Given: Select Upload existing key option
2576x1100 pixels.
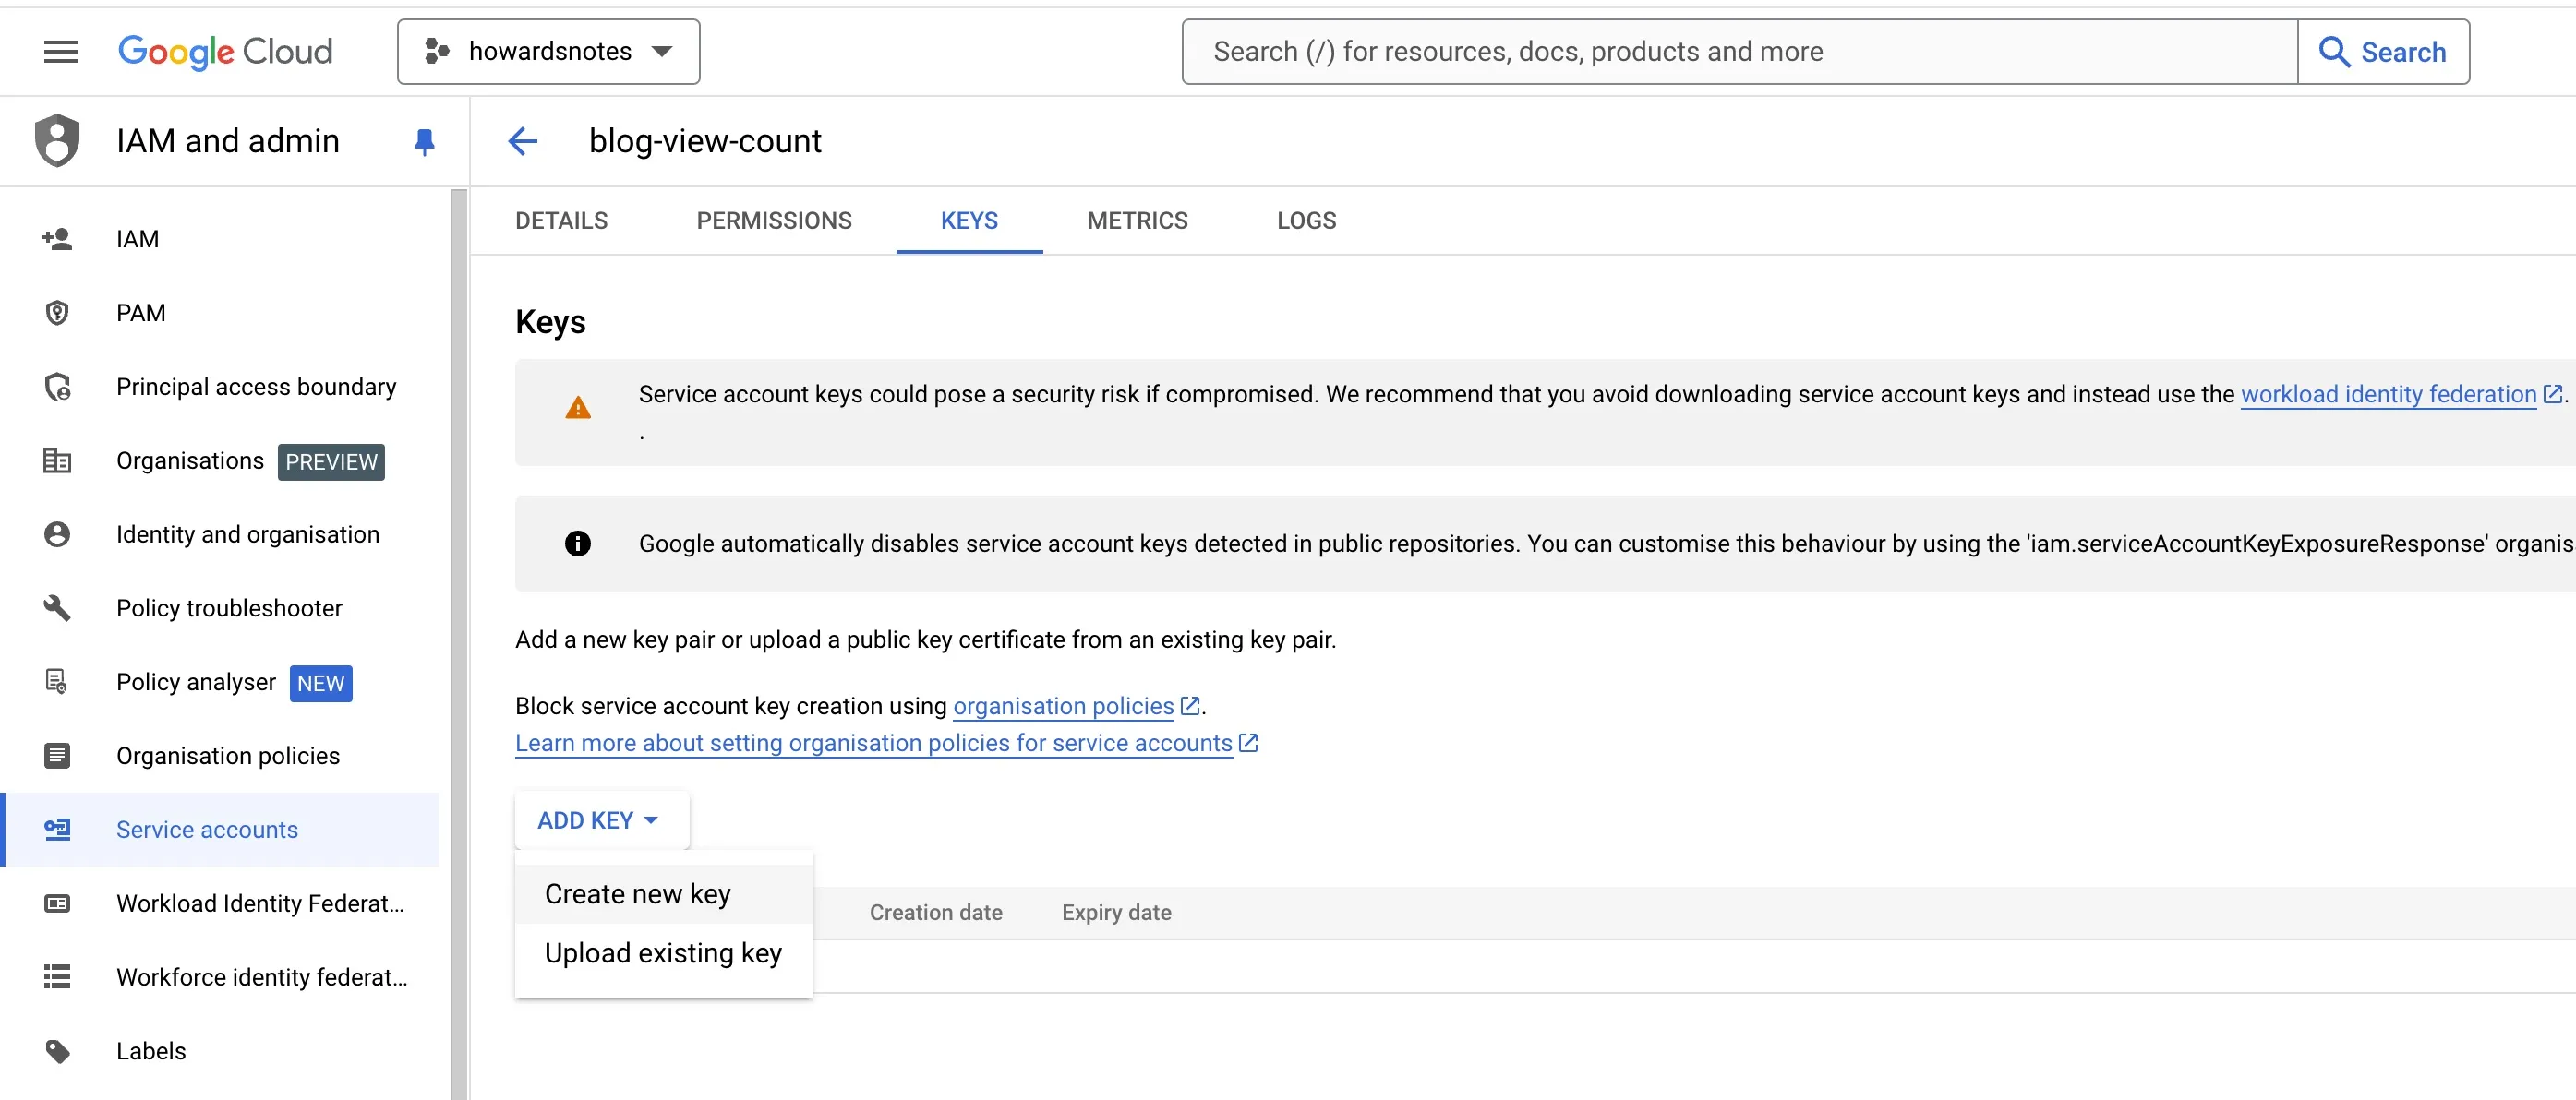Looking at the screenshot, I should tap(663, 952).
